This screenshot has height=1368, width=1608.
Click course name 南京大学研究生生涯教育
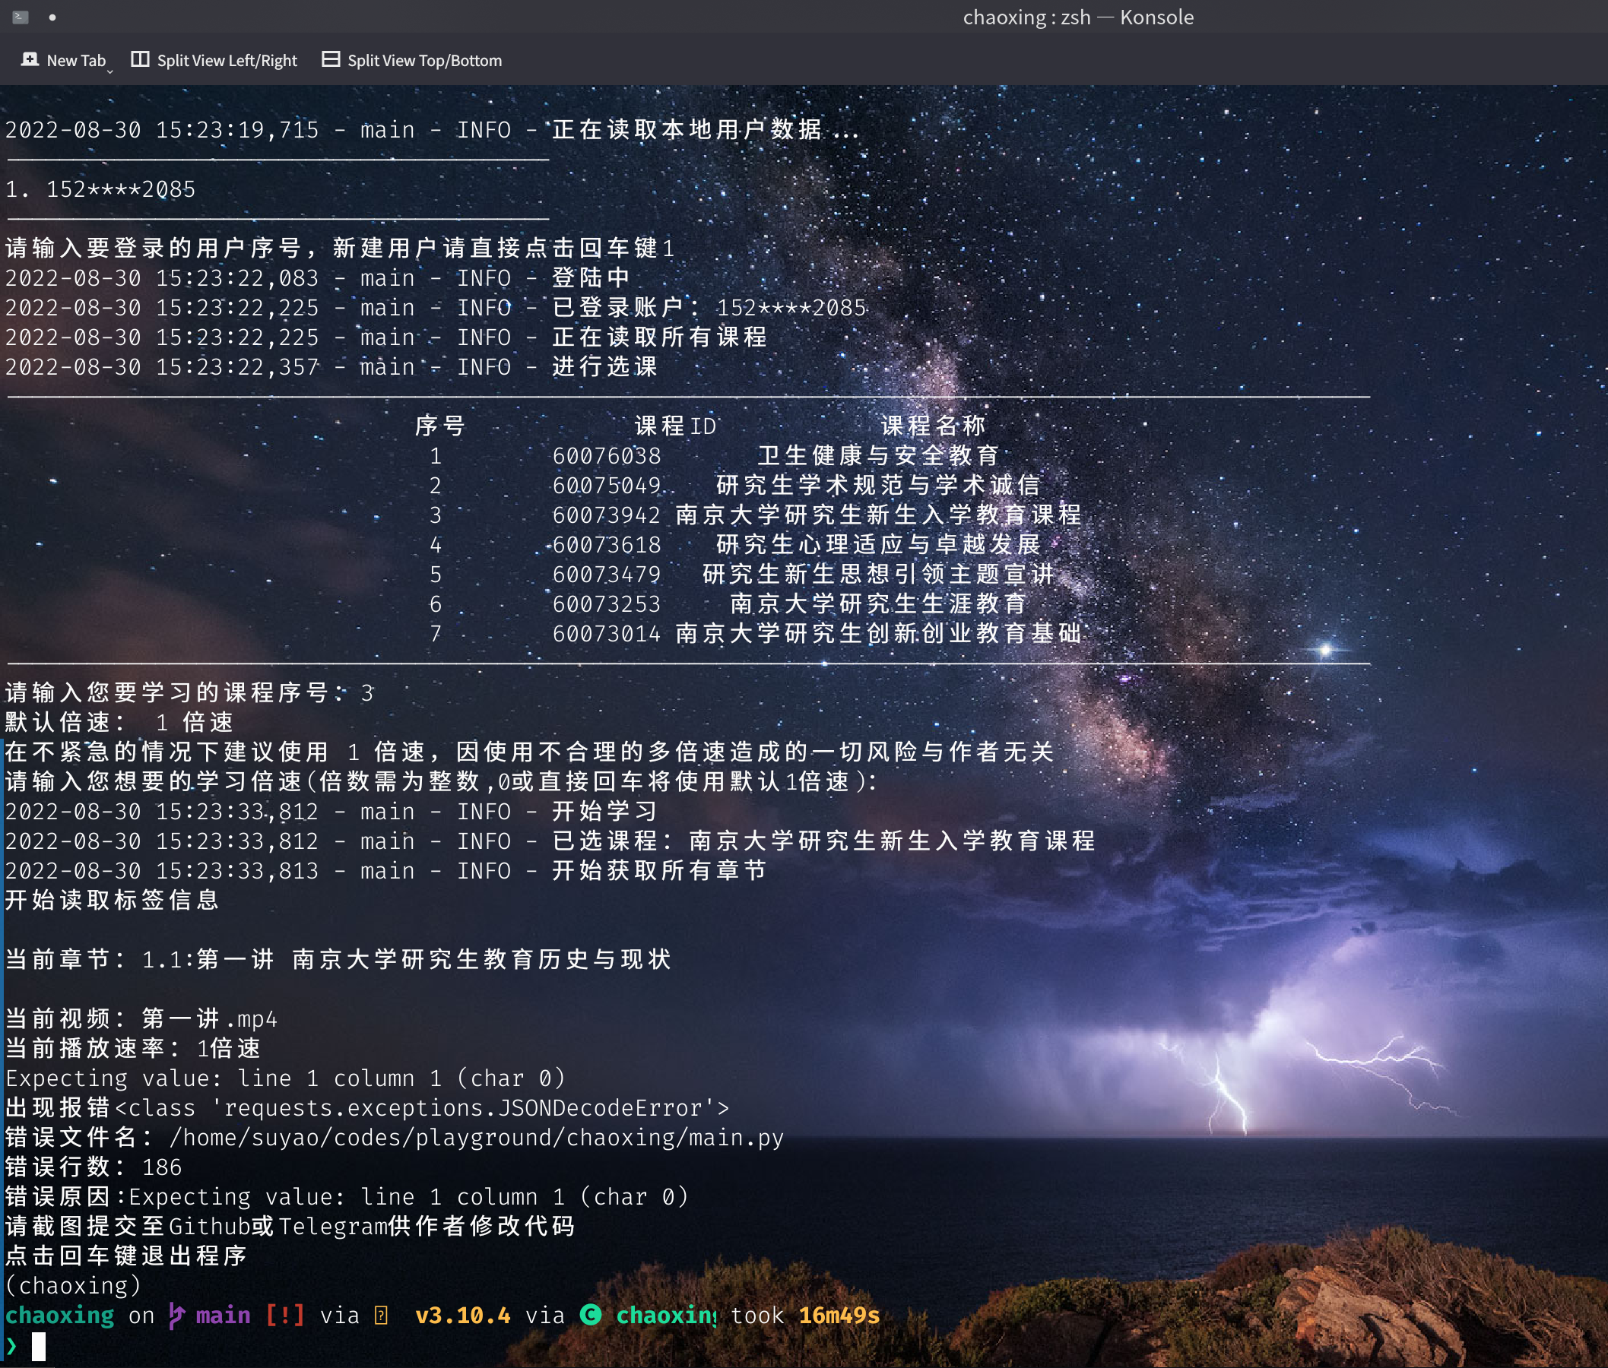click(878, 604)
